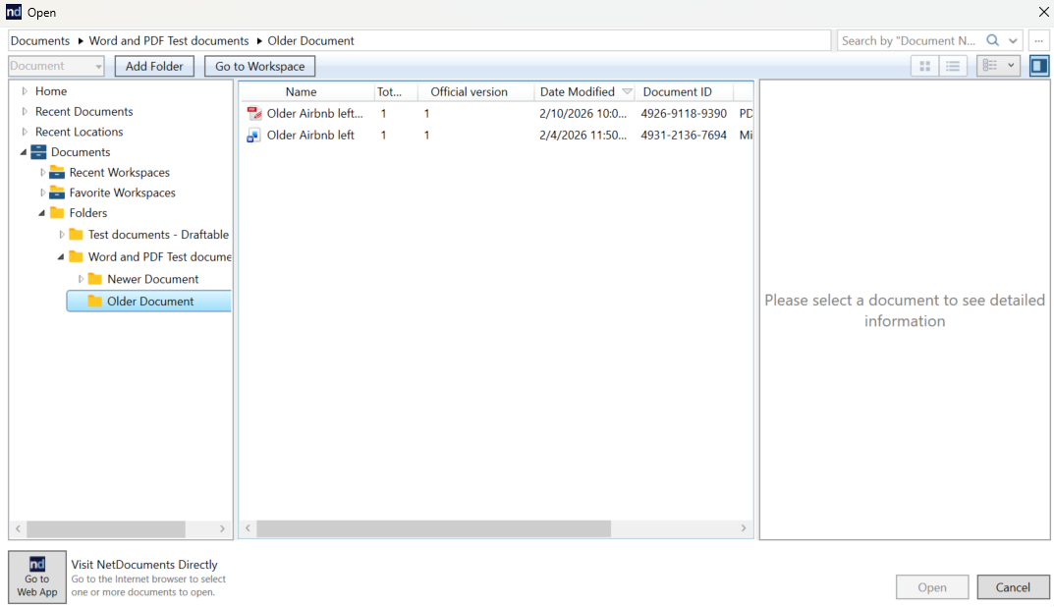Select the Older Document folder

(x=150, y=302)
